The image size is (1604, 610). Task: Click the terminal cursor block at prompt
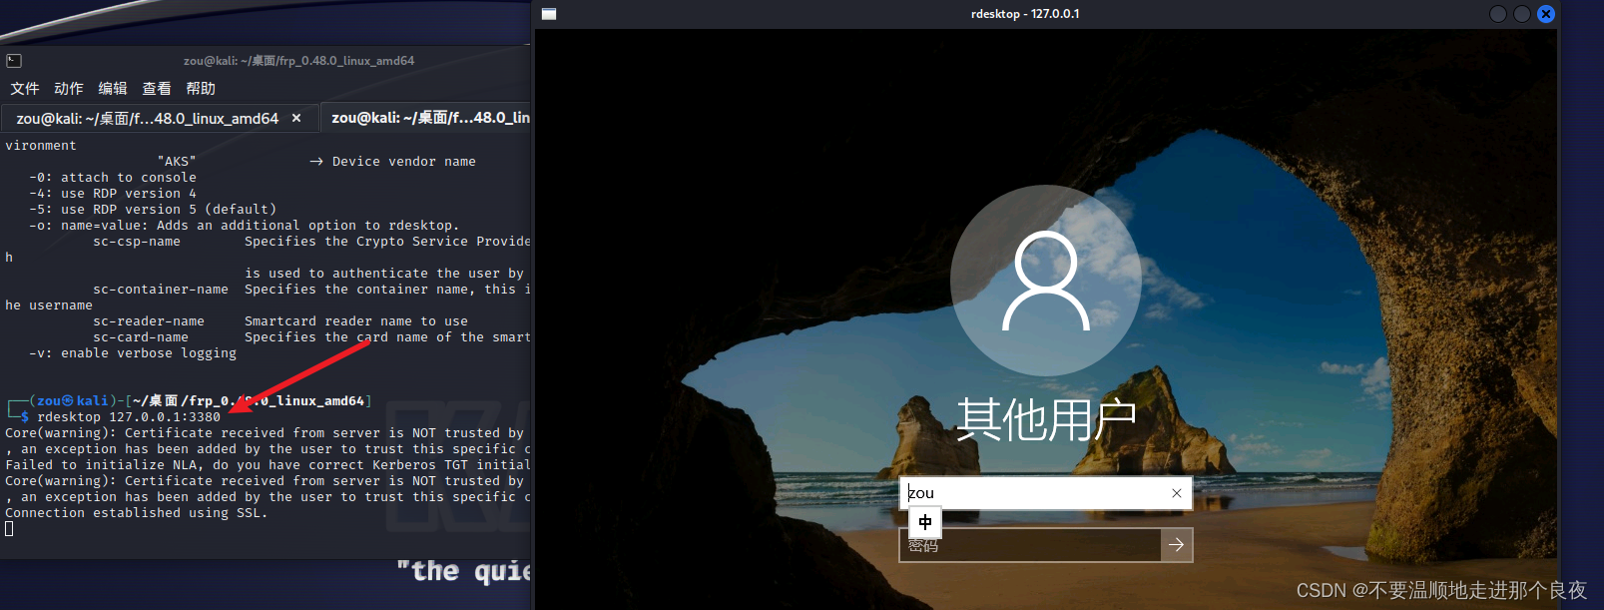9,529
